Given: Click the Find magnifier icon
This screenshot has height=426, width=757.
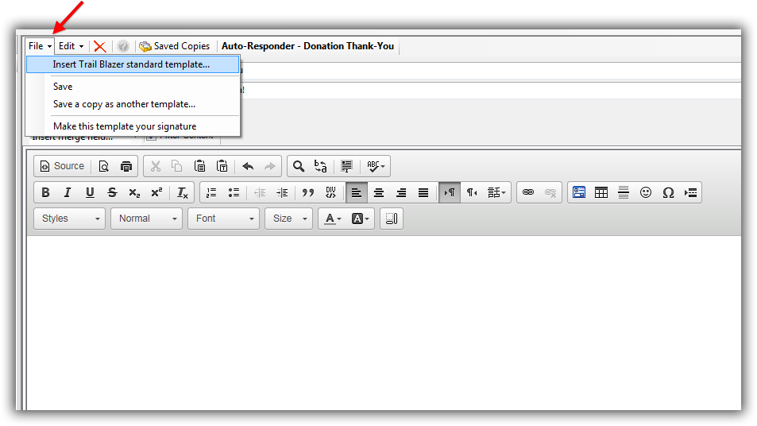Looking at the screenshot, I should pos(299,166).
